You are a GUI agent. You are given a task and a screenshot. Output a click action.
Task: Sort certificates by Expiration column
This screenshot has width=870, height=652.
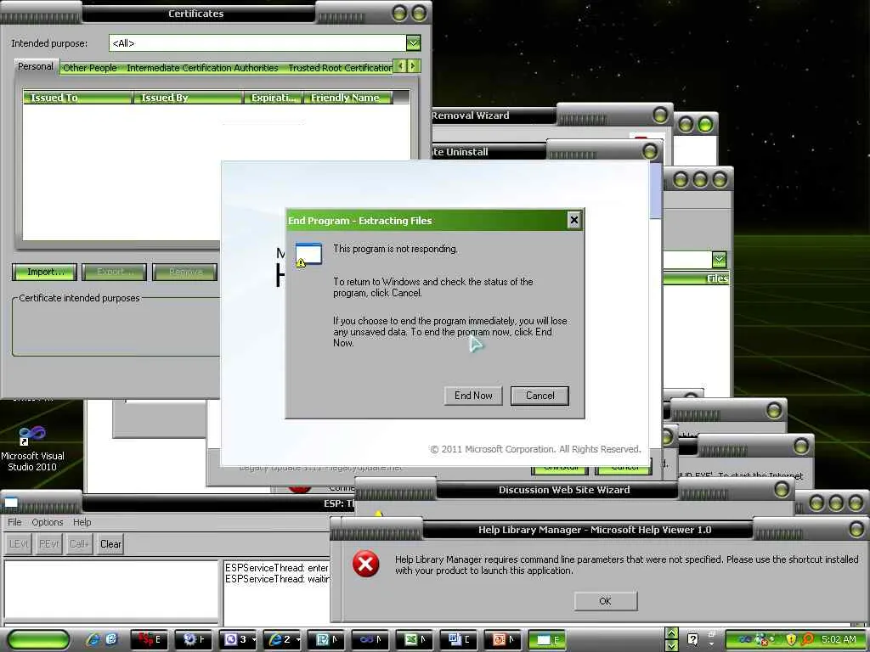pos(273,98)
